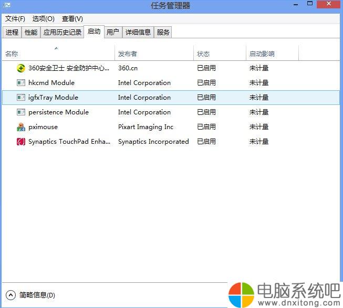Click 未计量 impact in the 360安全卫士 row
This screenshot has height=308, width=343.
[x=259, y=68]
